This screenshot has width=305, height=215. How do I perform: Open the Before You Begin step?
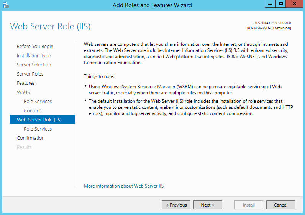click(35, 47)
